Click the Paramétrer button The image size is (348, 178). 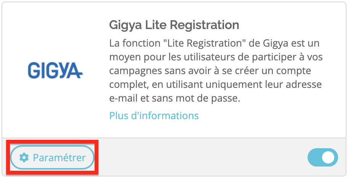pos(52,157)
